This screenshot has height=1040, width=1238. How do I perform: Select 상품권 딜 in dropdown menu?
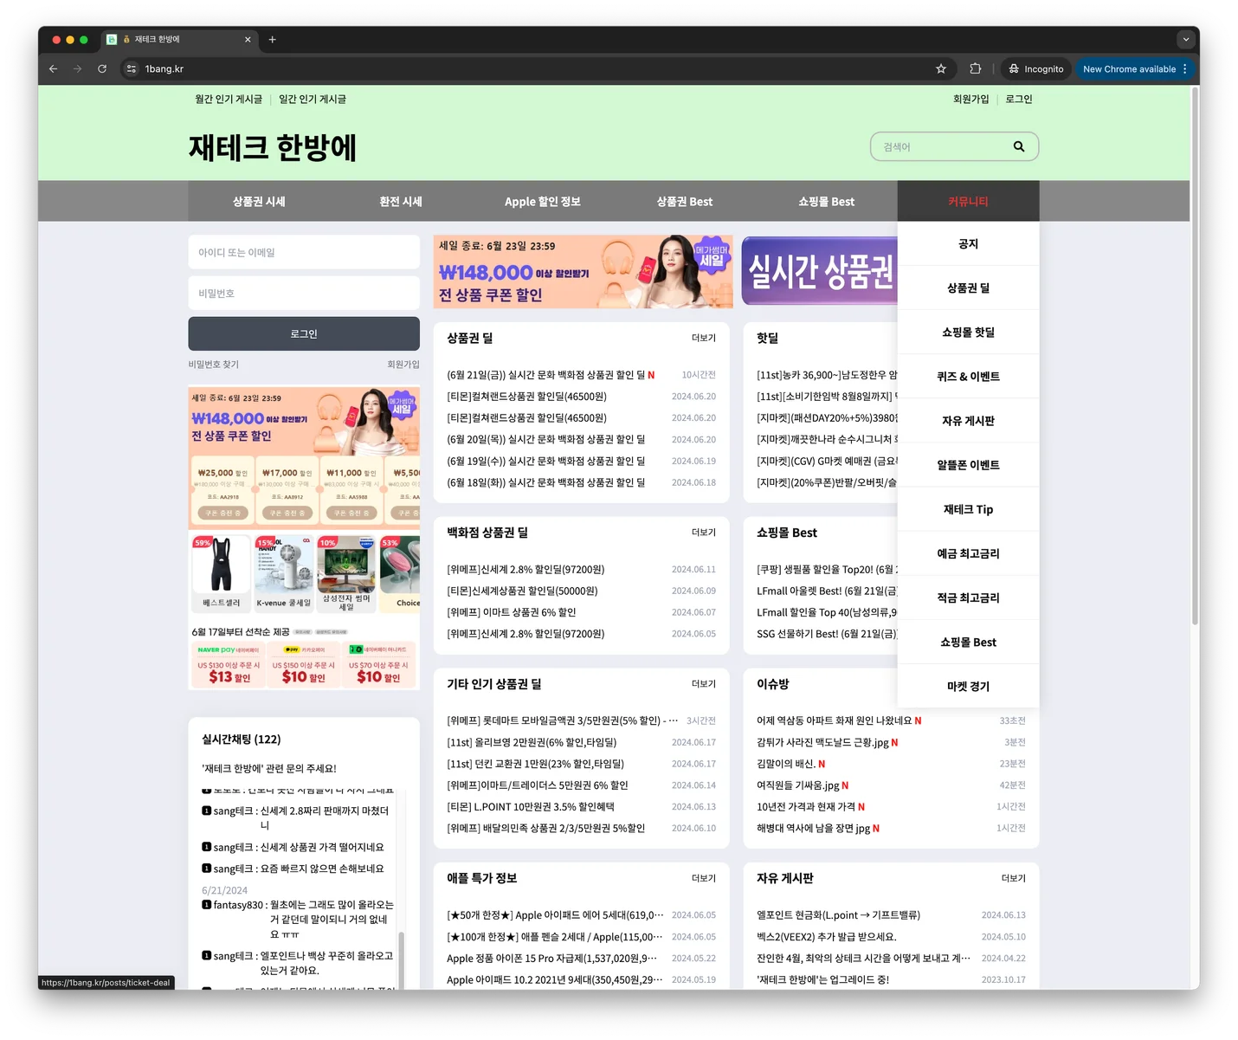click(x=968, y=287)
